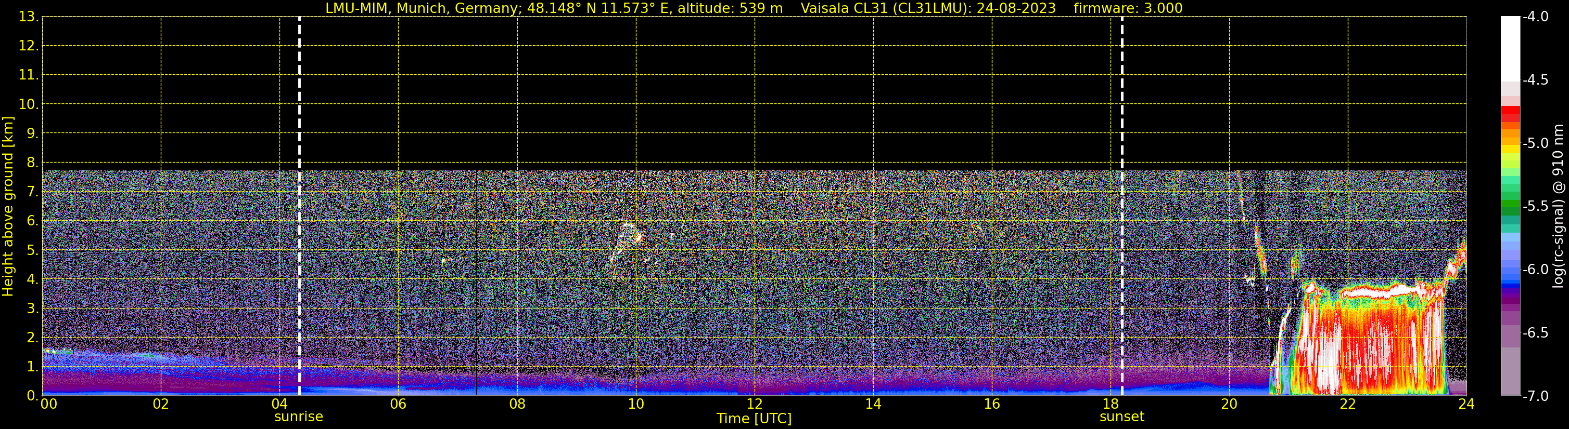This screenshot has height=429, width=1569.
Task: Click 'Vaisala CL31 (CL31LMU): 24-08-2023' in title
Action: coord(928,8)
